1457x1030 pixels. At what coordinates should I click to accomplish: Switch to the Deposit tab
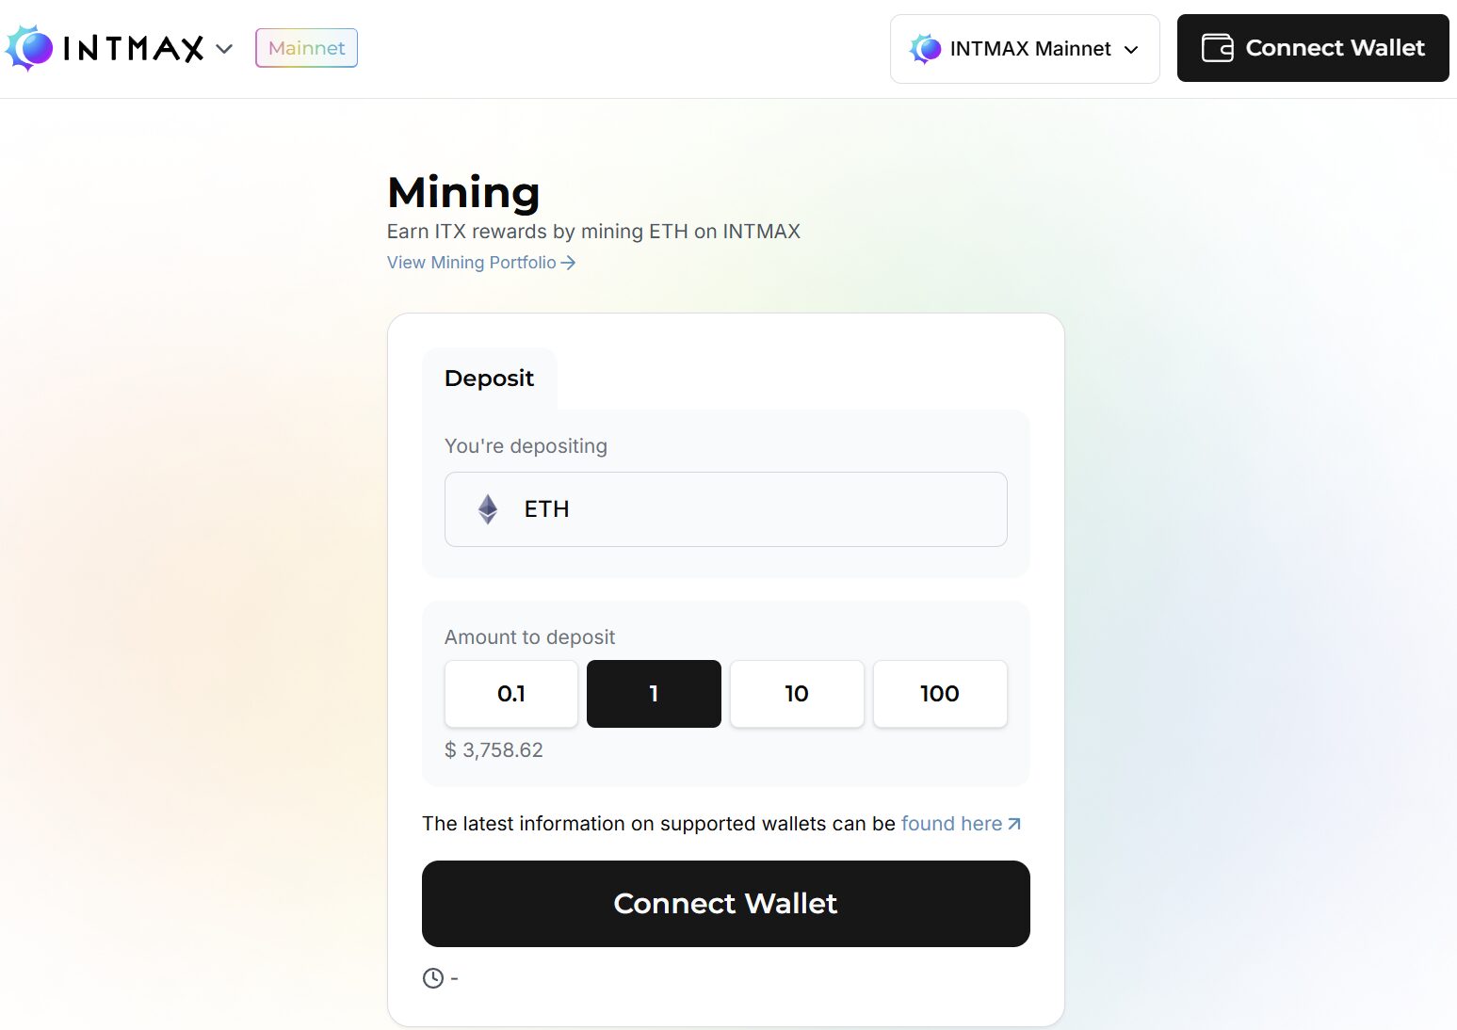(x=489, y=378)
